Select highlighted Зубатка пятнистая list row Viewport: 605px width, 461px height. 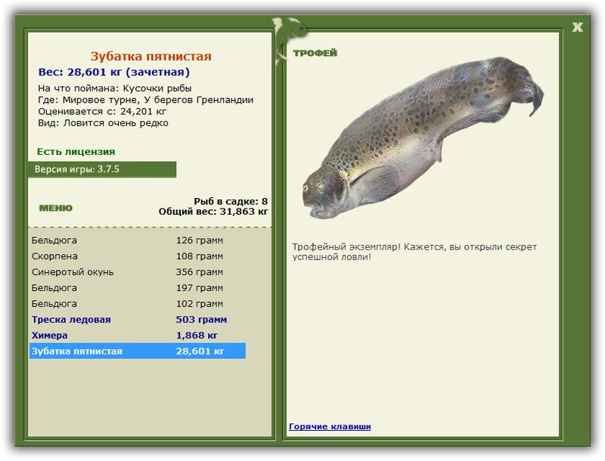(138, 351)
